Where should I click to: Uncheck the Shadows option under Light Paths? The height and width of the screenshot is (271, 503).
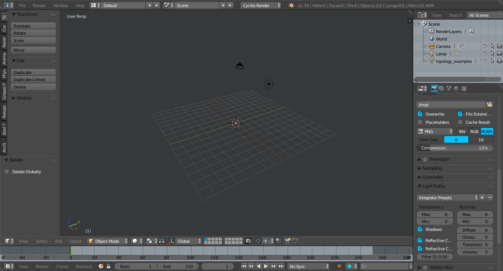click(420, 229)
